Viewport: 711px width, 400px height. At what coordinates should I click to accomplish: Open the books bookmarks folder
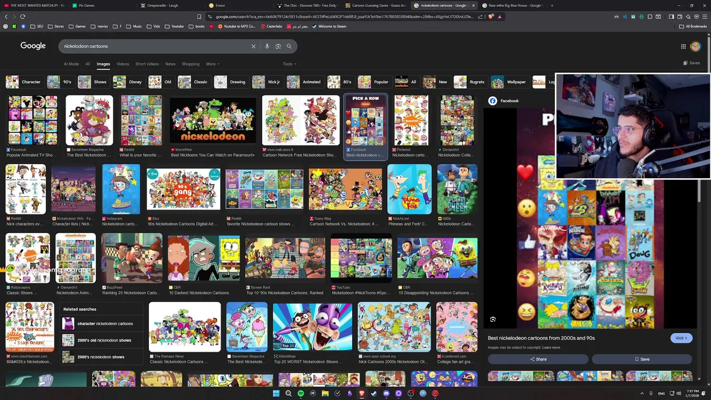coord(197,26)
